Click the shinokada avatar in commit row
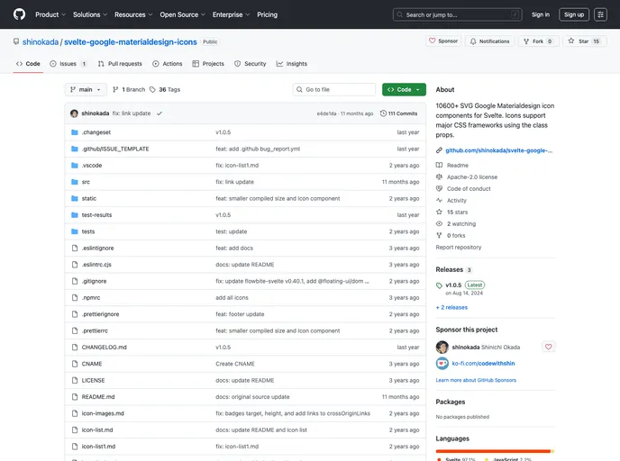The height and width of the screenshot is (461, 620). coord(74,113)
